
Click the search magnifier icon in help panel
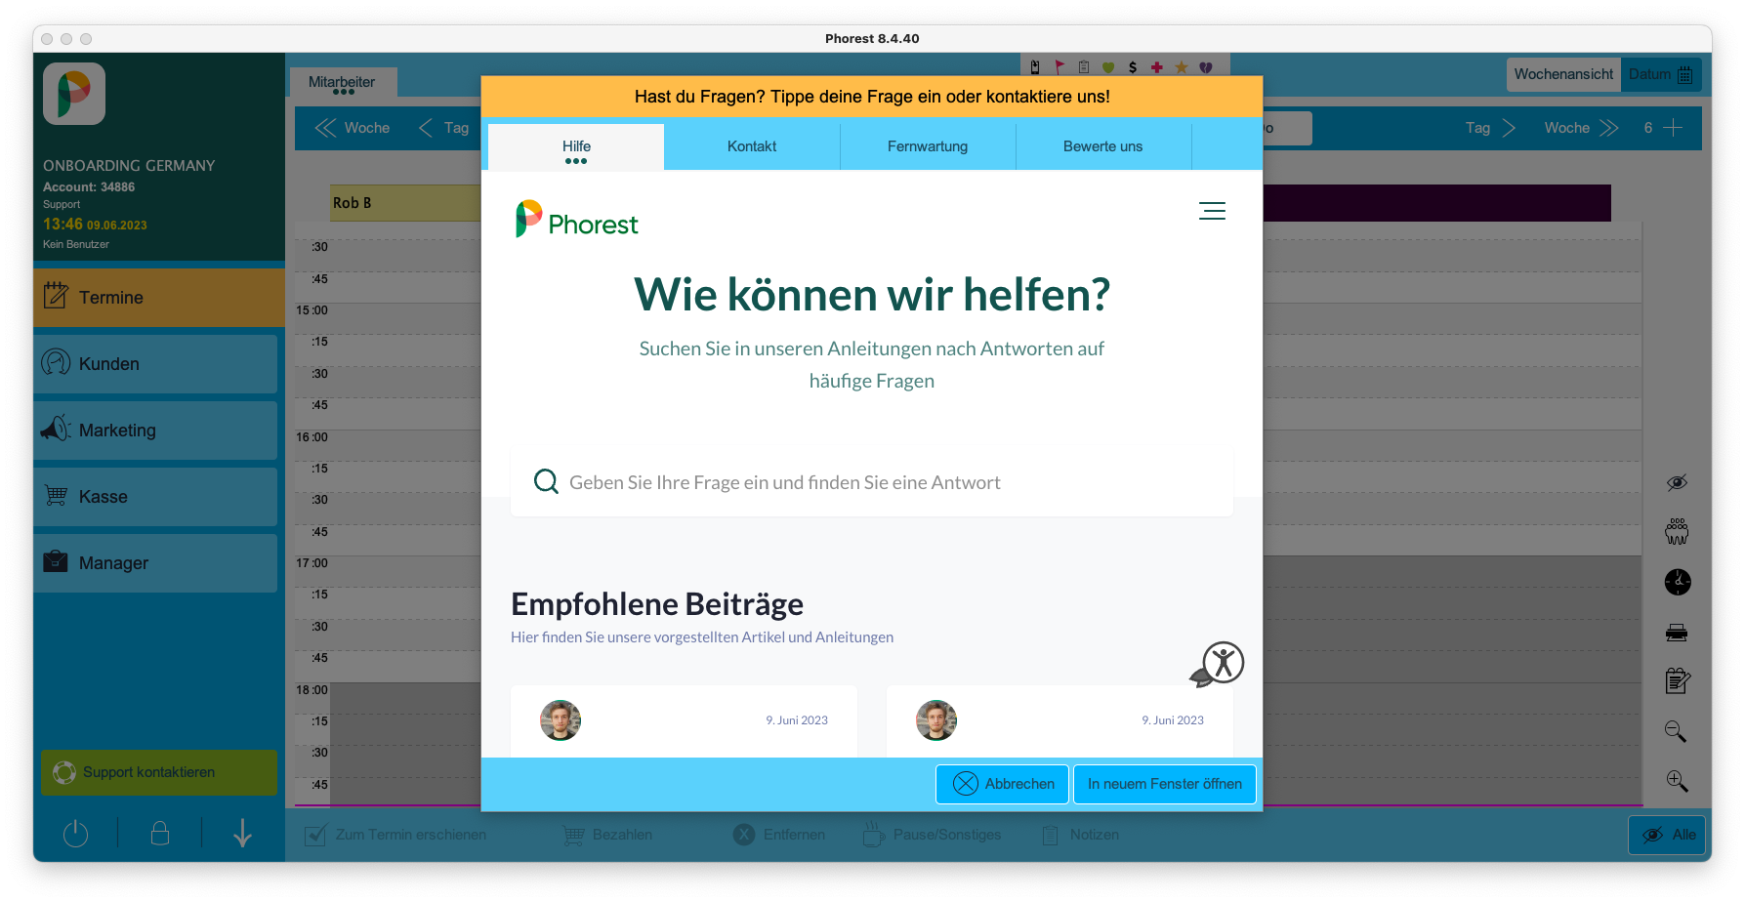coord(546,481)
